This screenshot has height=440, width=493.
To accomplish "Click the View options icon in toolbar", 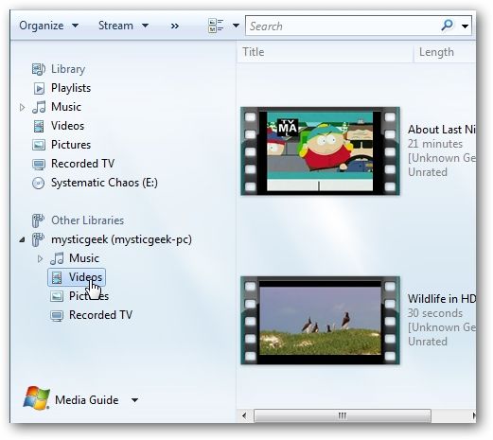I will tap(216, 26).
